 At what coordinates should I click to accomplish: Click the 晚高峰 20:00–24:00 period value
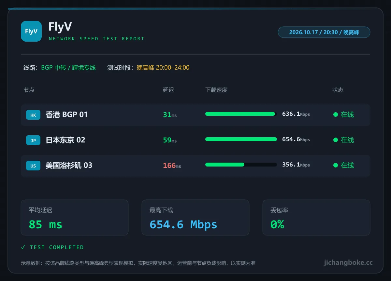(163, 68)
